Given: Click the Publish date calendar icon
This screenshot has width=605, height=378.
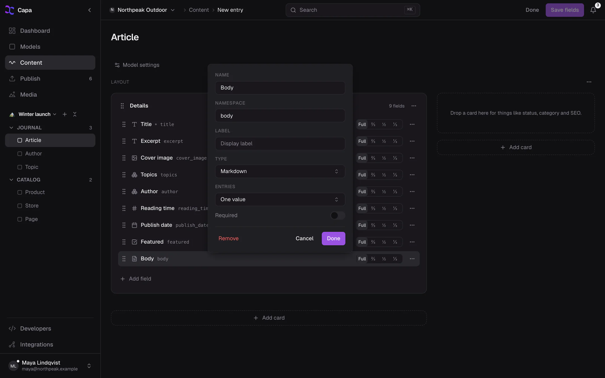Looking at the screenshot, I should [134, 225].
